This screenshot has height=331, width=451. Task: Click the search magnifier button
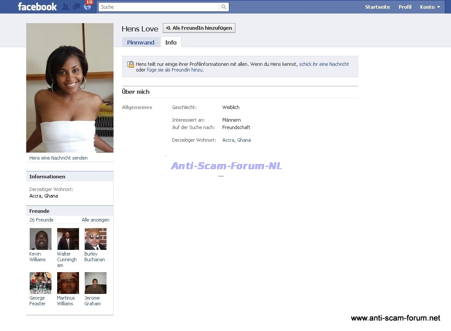[x=224, y=7]
